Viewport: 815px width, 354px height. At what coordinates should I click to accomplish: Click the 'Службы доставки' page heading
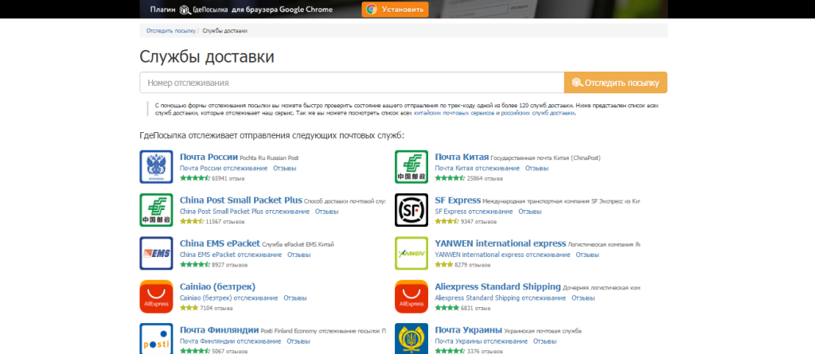pyautogui.click(x=207, y=56)
